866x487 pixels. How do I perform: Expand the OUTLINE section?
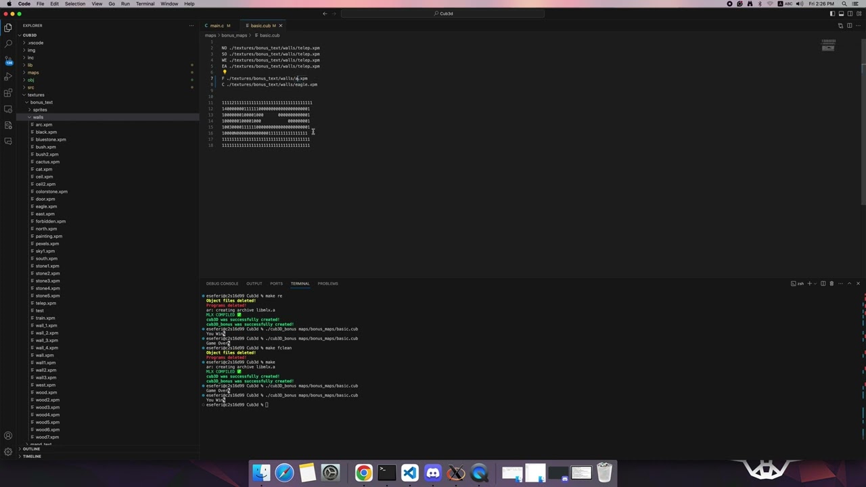click(108, 449)
